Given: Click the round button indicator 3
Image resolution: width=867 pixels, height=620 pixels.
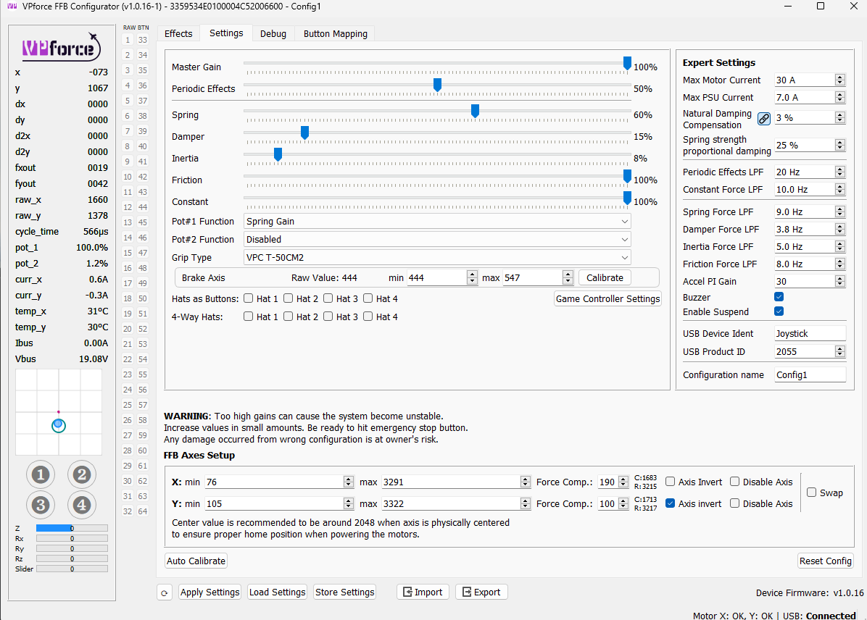Looking at the screenshot, I should [x=41, y=505].
